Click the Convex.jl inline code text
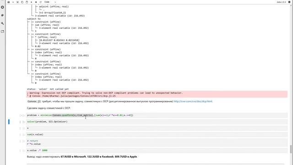This screenshot has width=293, height=165. tap(34, 101)
